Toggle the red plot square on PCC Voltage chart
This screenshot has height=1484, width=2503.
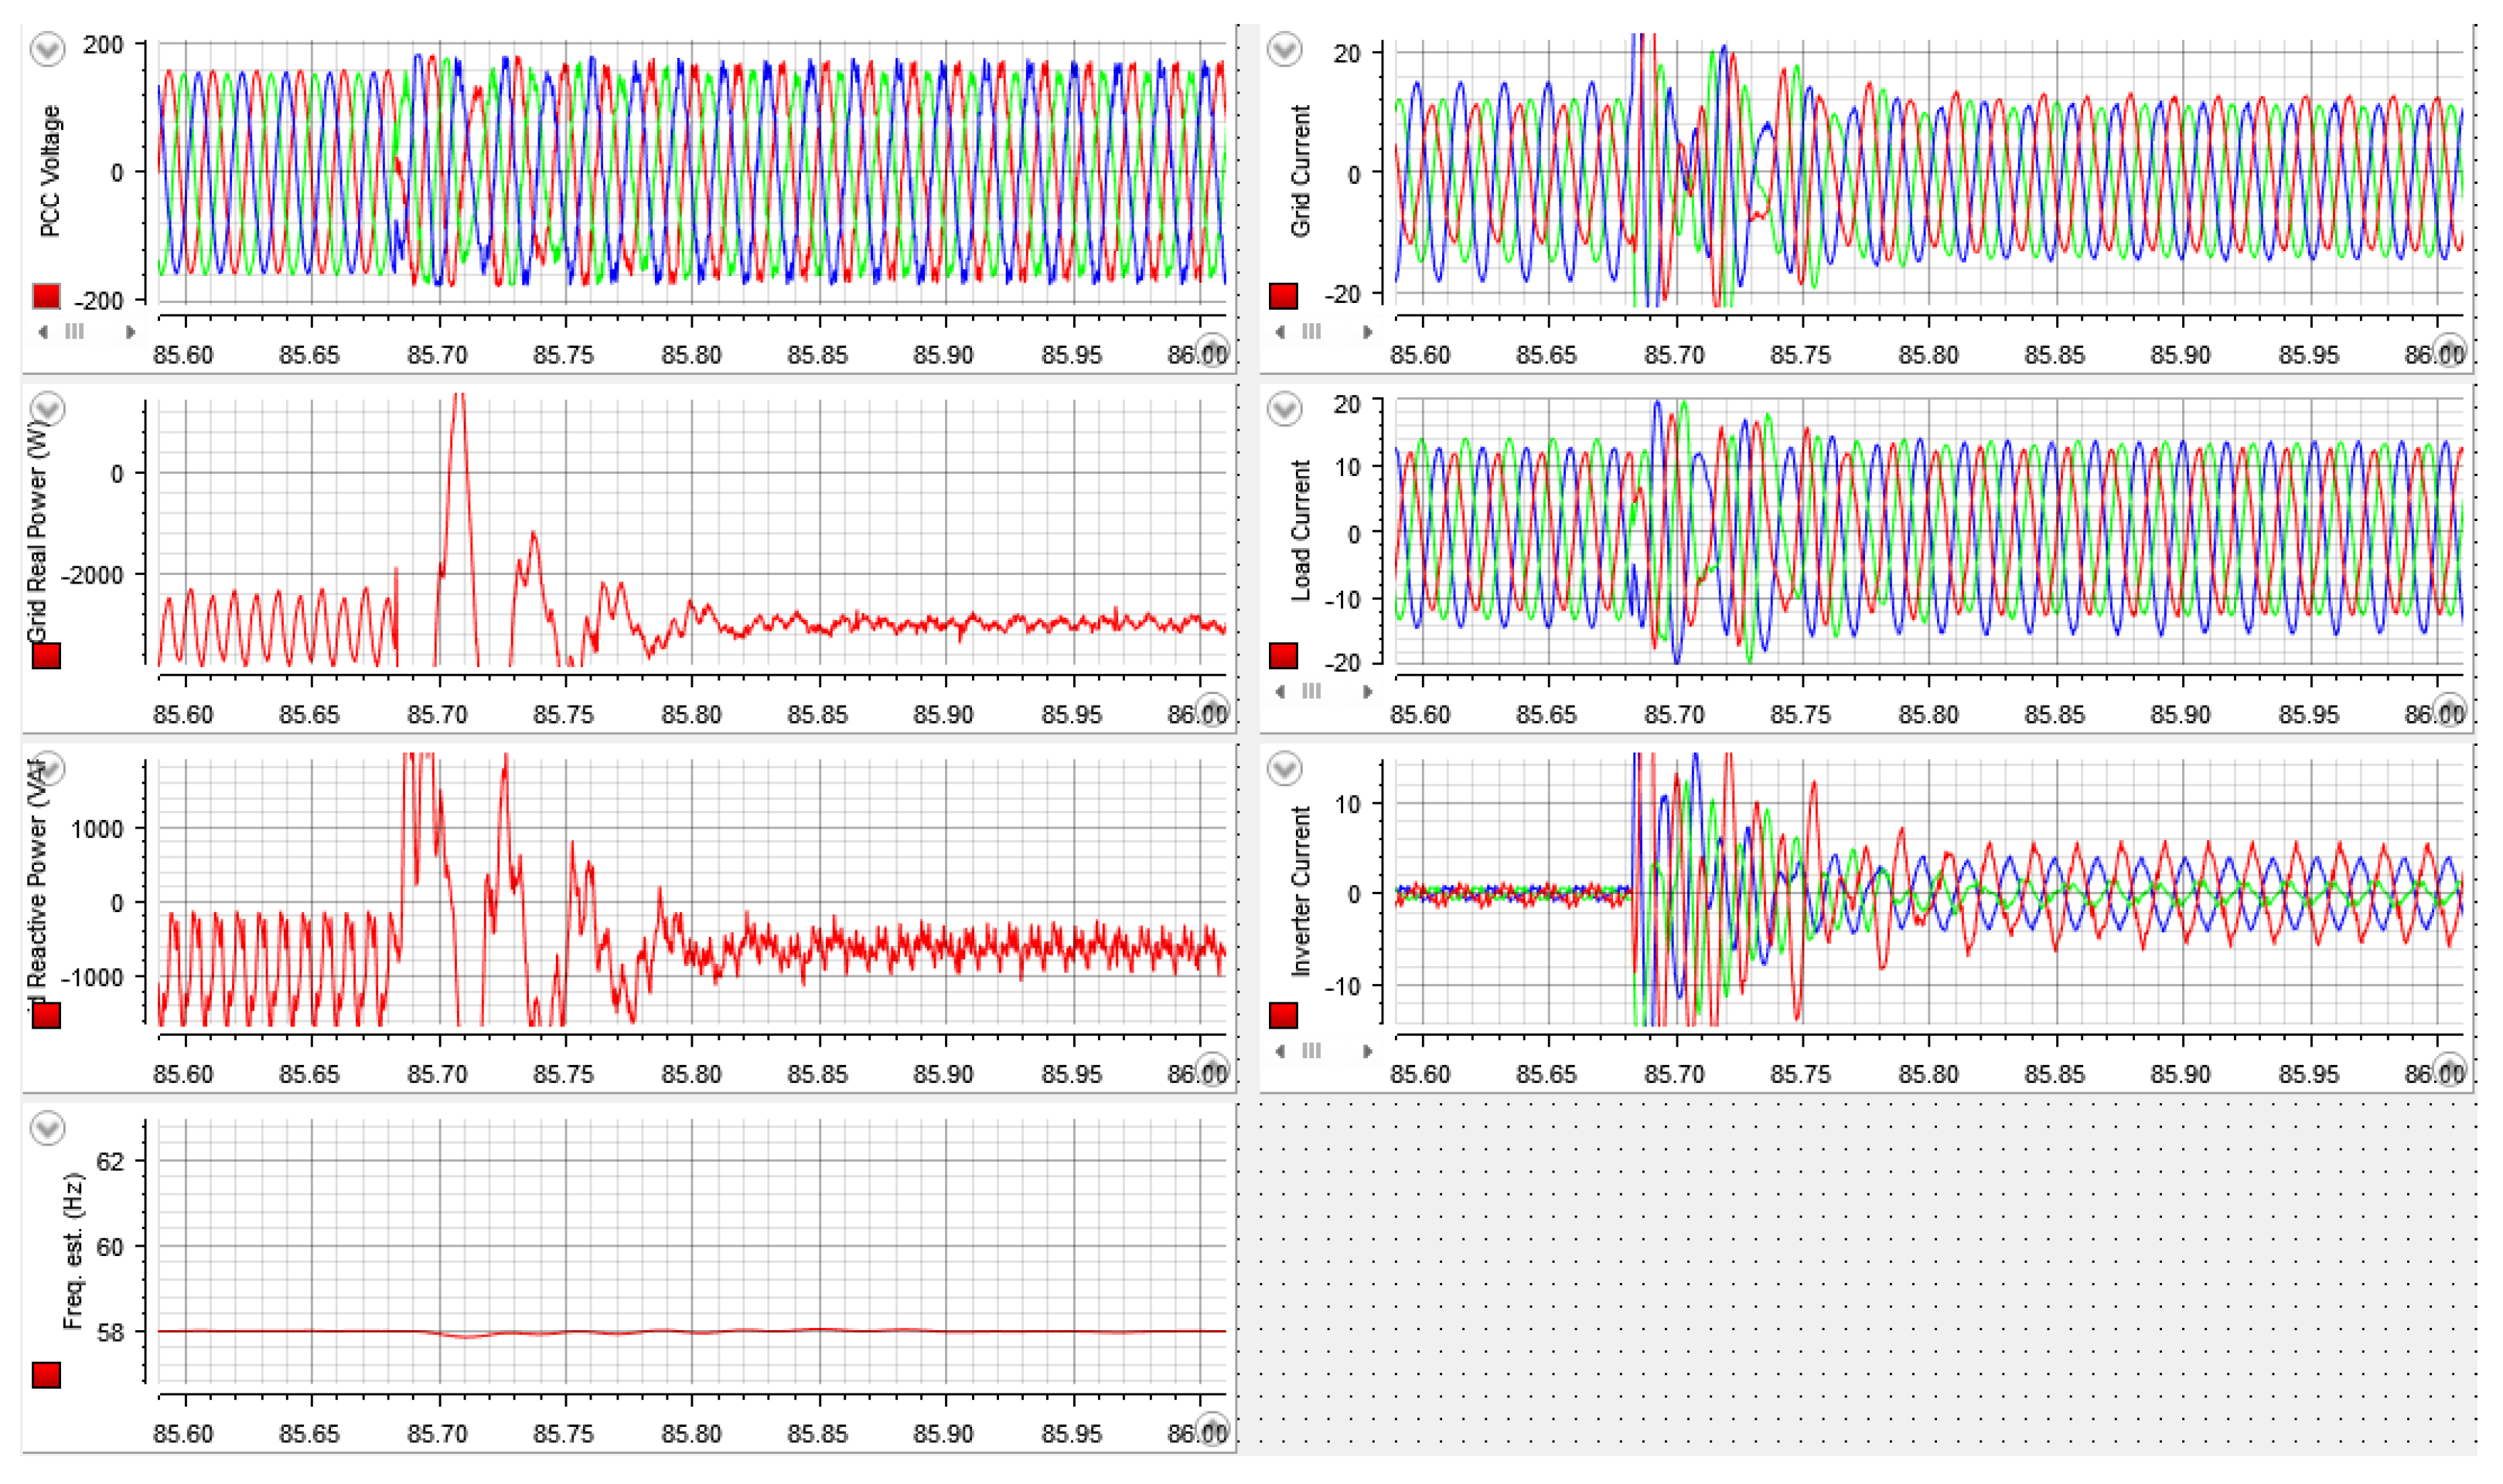tap(46, 296)
